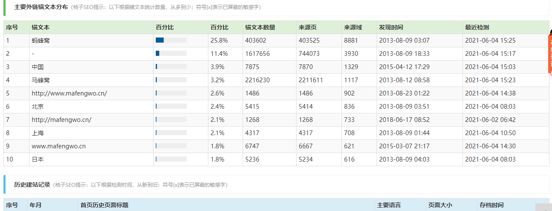
Task: Select the 历史建站记录 section title
Action: (32, 185)
